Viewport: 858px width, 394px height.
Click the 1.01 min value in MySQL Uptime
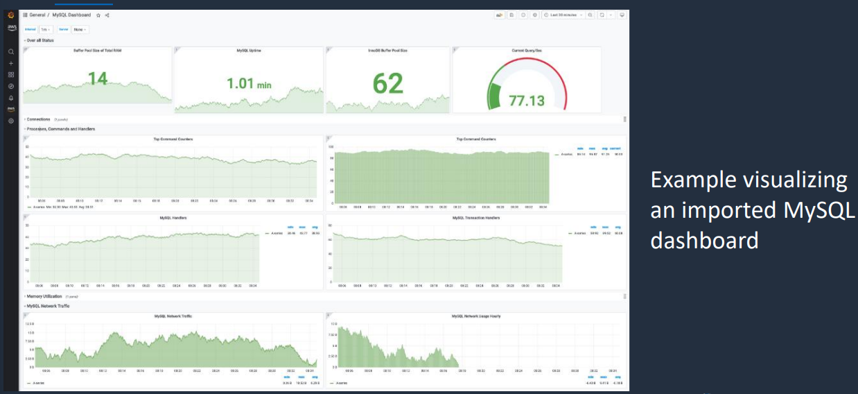click(x=249, y=84)
